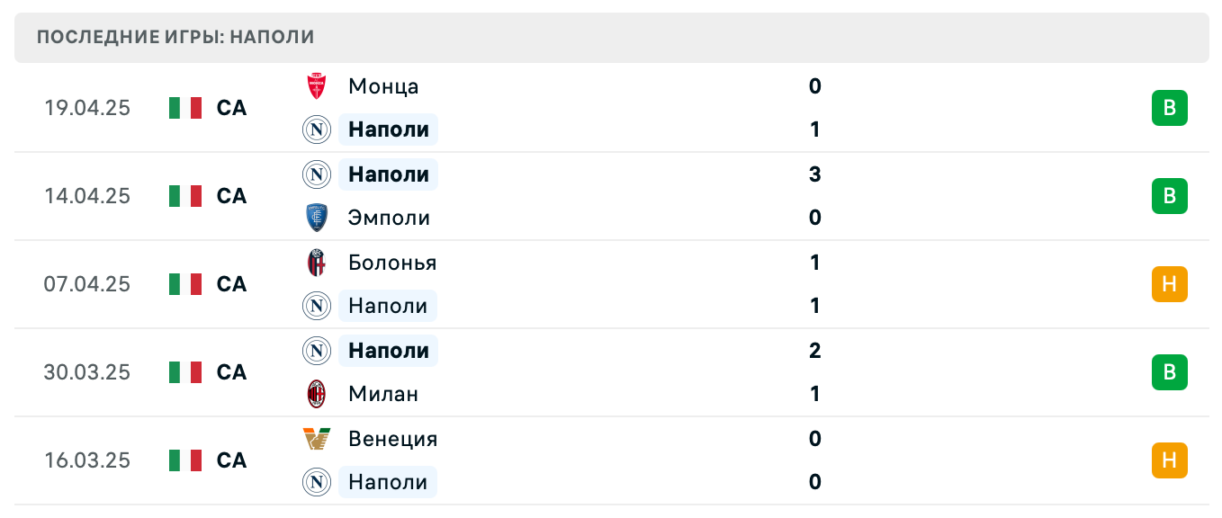Click the green win badge for 19.04.25
Image resolution: width=1222 pixels, height=518 pixels.
click(x=1169, y=108)
